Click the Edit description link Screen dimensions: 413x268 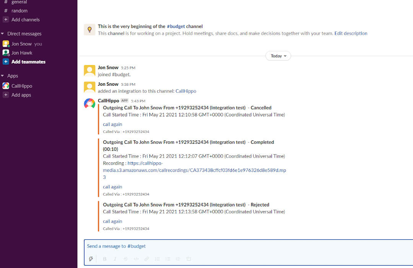click(x=351, y=33)
